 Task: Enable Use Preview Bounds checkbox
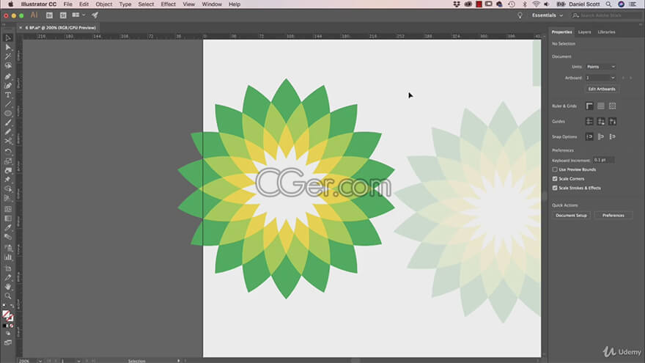pyautogui.click(x=555, y=169)
